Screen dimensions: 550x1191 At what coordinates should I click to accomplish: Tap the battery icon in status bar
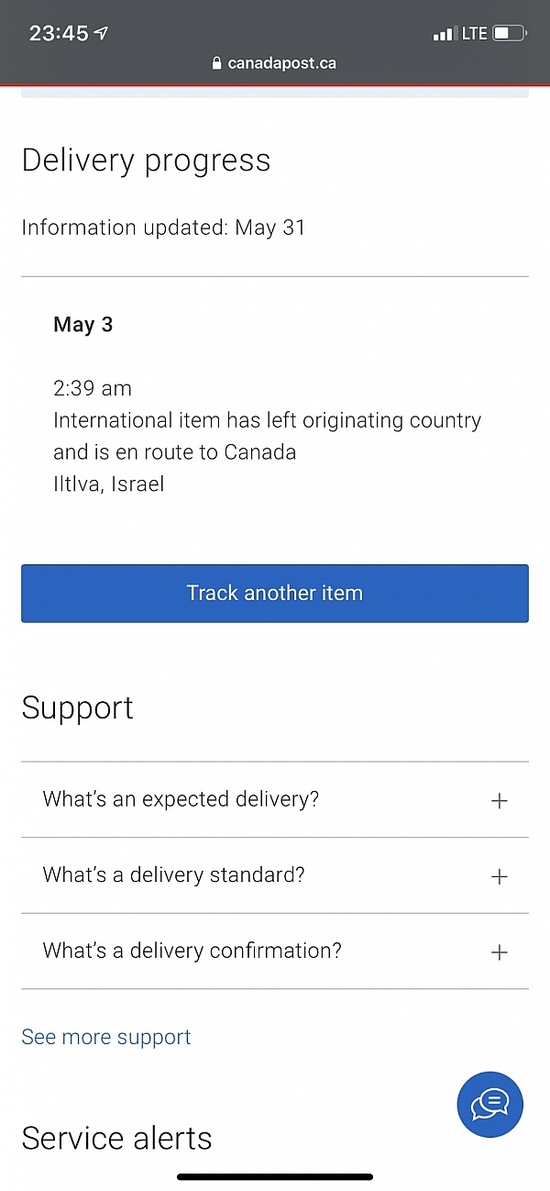click(510, 34)
